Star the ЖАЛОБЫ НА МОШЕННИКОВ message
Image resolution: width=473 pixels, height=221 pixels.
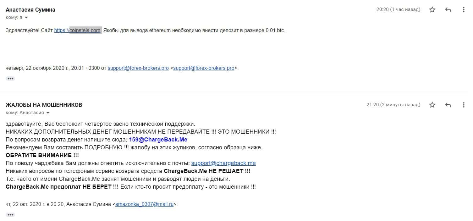pos(432,105)
